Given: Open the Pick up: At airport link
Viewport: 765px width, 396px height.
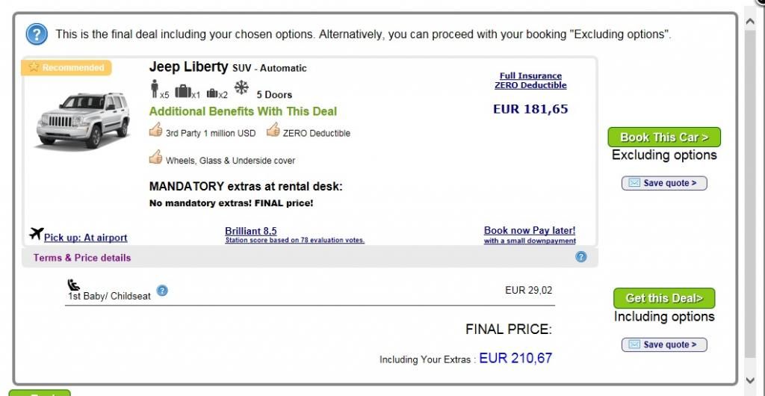Looking at the screenshot, I should [85, 238].
